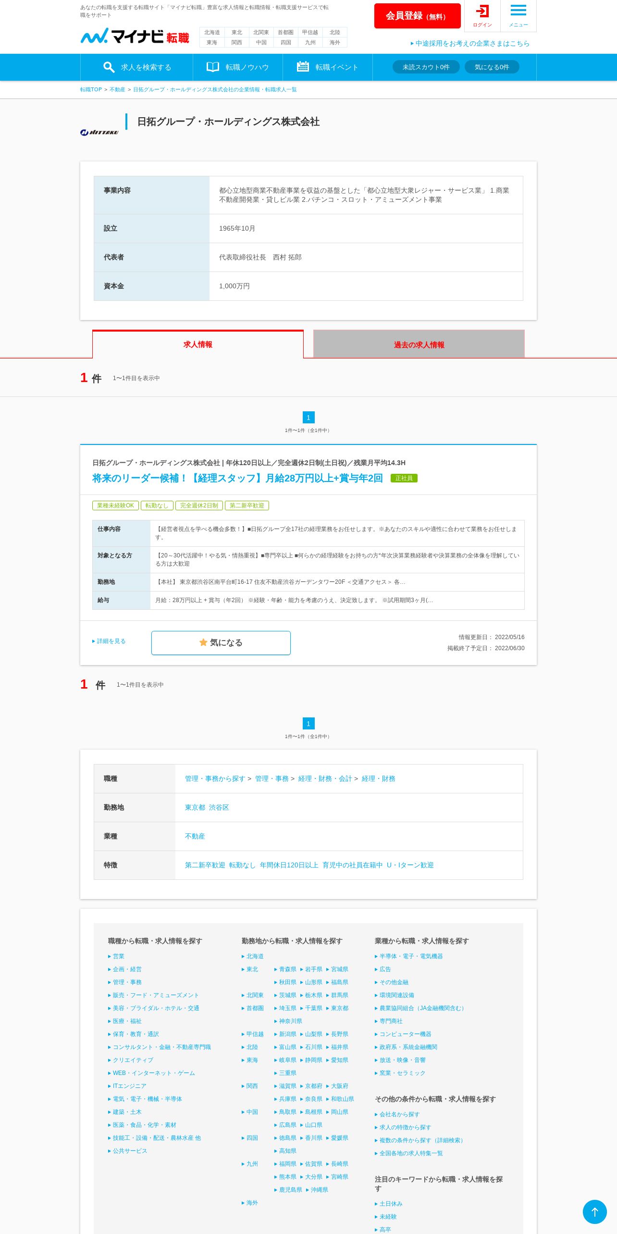
Task: Click page number 1 below the job card
Action: pos(308,724)
